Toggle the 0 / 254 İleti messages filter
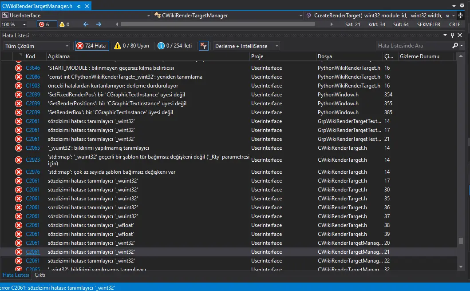Image resolution: width=470 pixels, height=291 pixels. 175,46
